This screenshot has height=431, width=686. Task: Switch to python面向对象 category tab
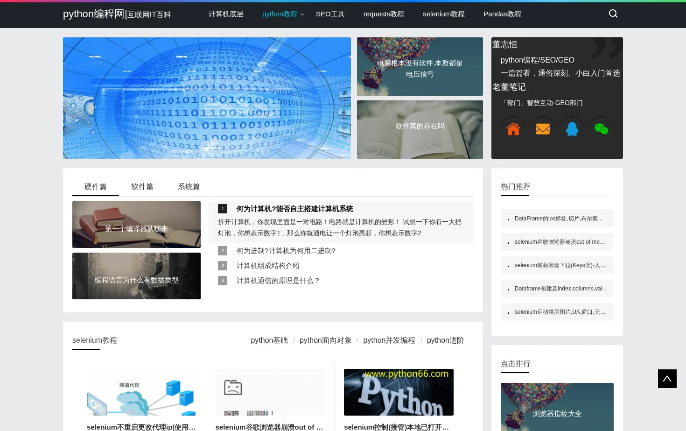(326, 340)
